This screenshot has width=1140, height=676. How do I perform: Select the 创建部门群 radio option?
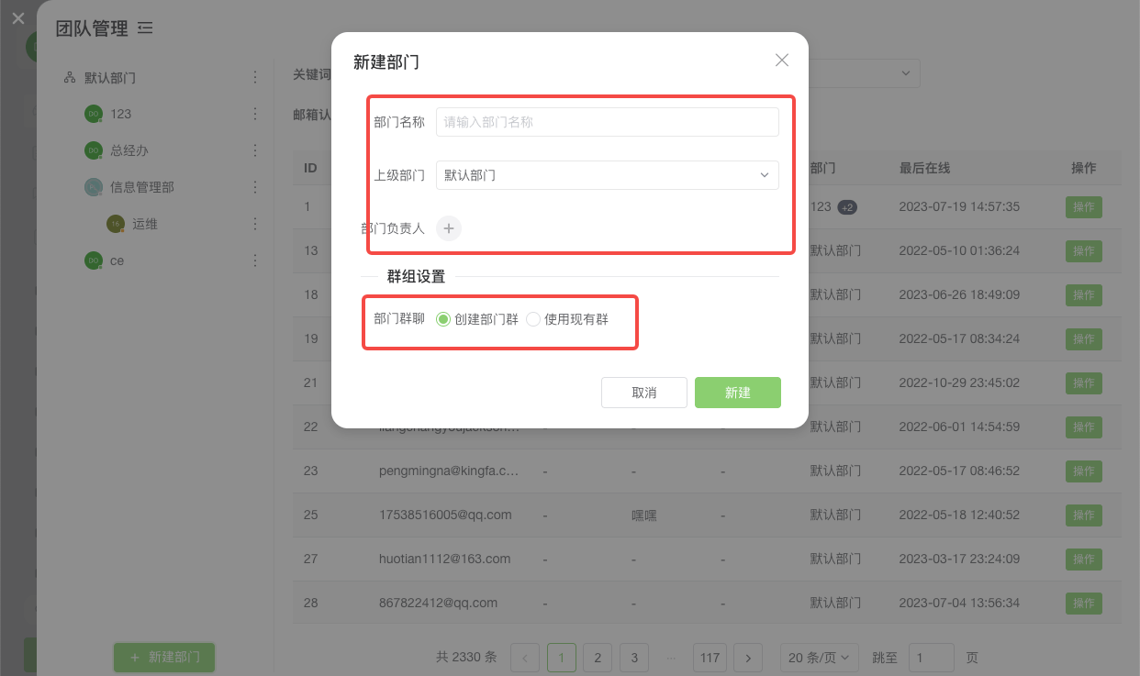(x=443, y=319)
